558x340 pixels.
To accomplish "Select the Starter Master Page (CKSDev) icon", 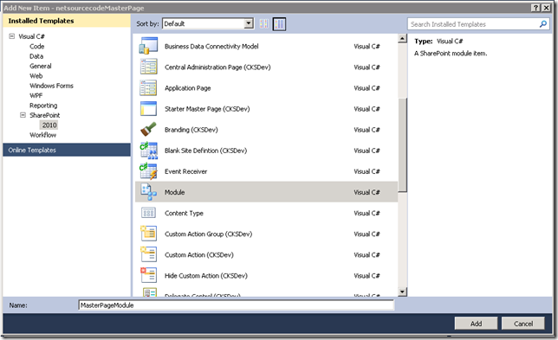I will 148,109.
